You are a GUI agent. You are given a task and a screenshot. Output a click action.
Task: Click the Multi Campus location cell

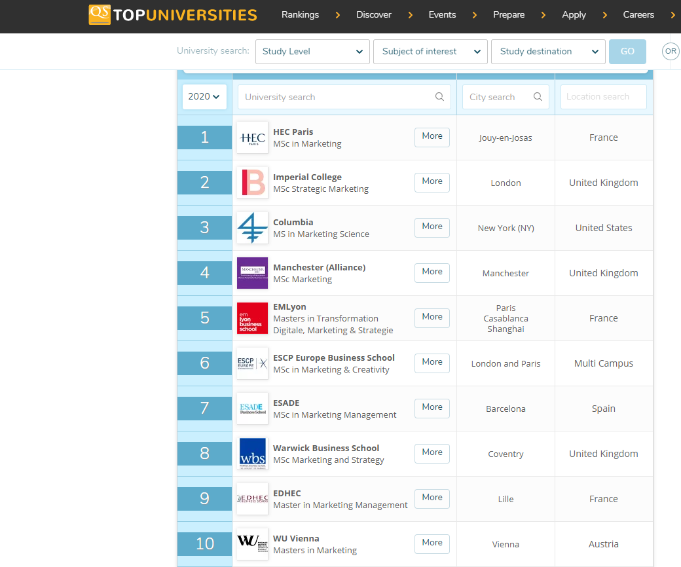tap(604, 363)
